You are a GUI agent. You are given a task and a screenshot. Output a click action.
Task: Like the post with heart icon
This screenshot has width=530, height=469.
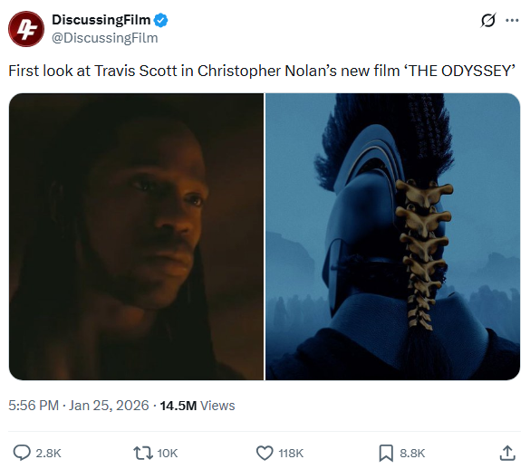point(265,453)
